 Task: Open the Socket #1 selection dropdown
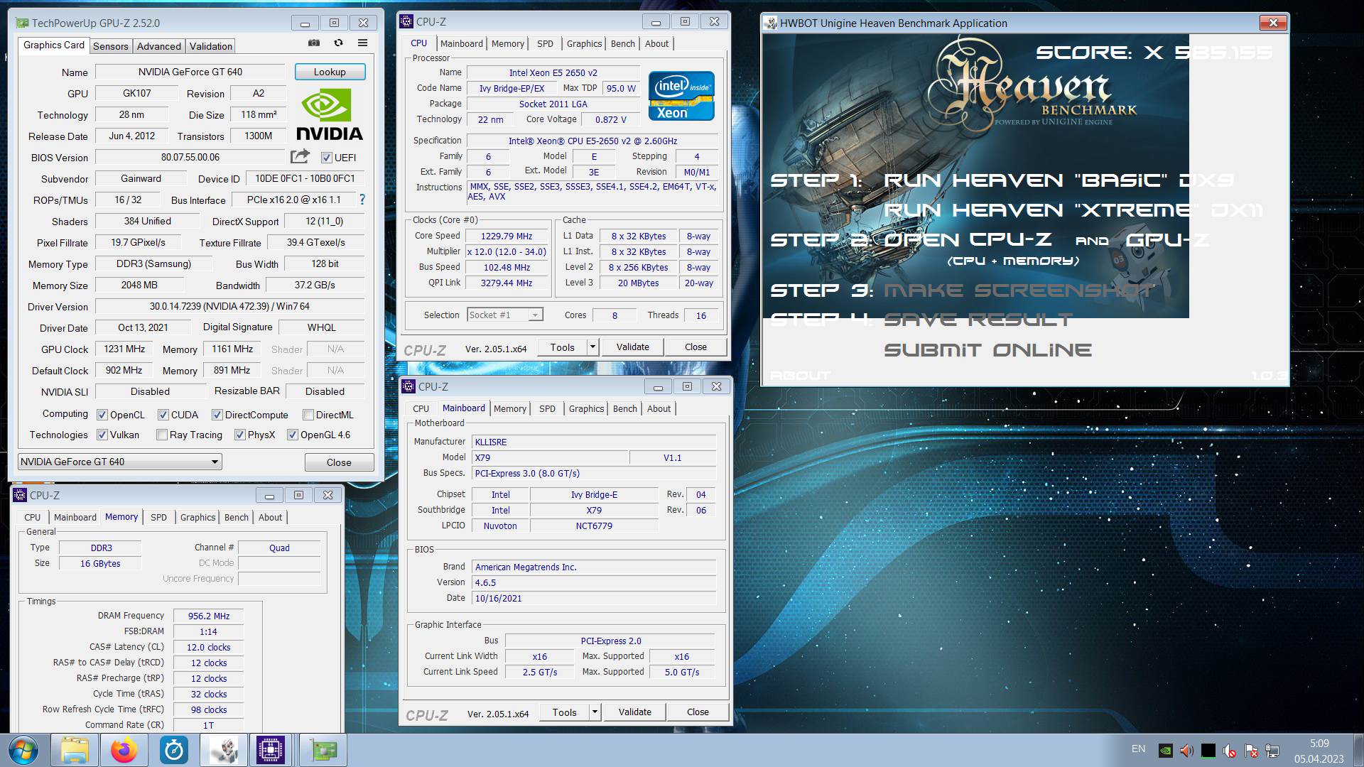tap(505, 315)
